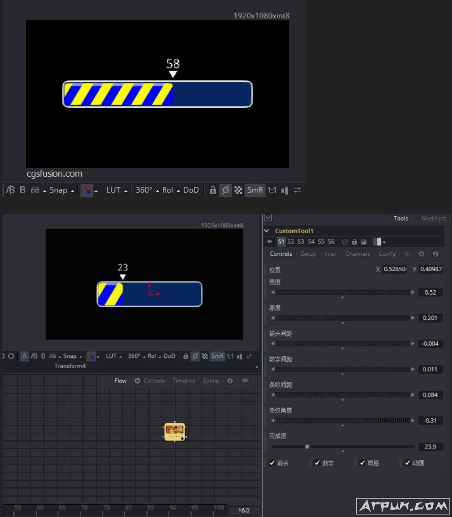The height and width of the screenshot is (517, 452).
Task: Toggle the lock icon in top viewer toolbar
Action: coord(213,190)
